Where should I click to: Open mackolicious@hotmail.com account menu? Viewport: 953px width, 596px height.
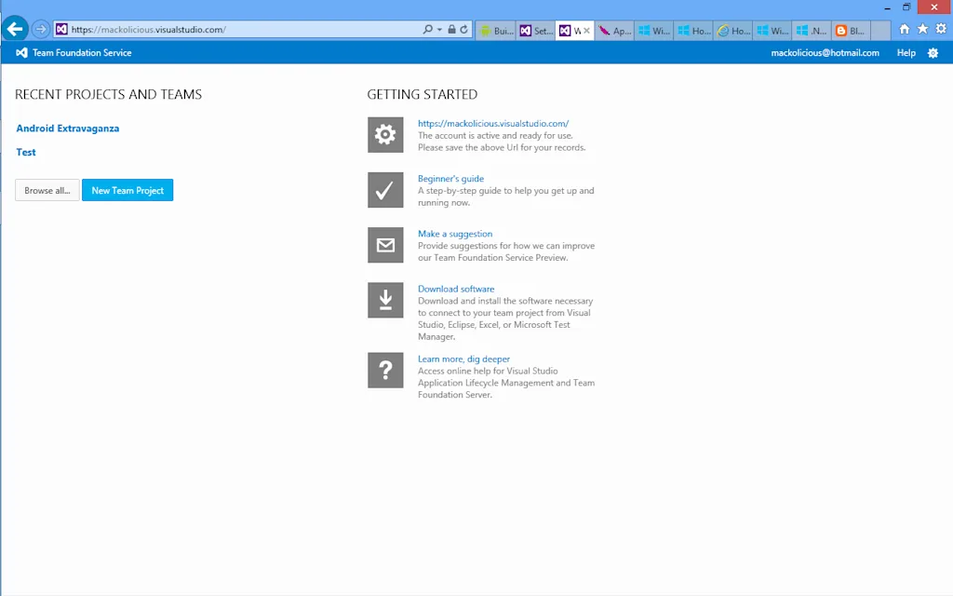(x=825, y=53)
